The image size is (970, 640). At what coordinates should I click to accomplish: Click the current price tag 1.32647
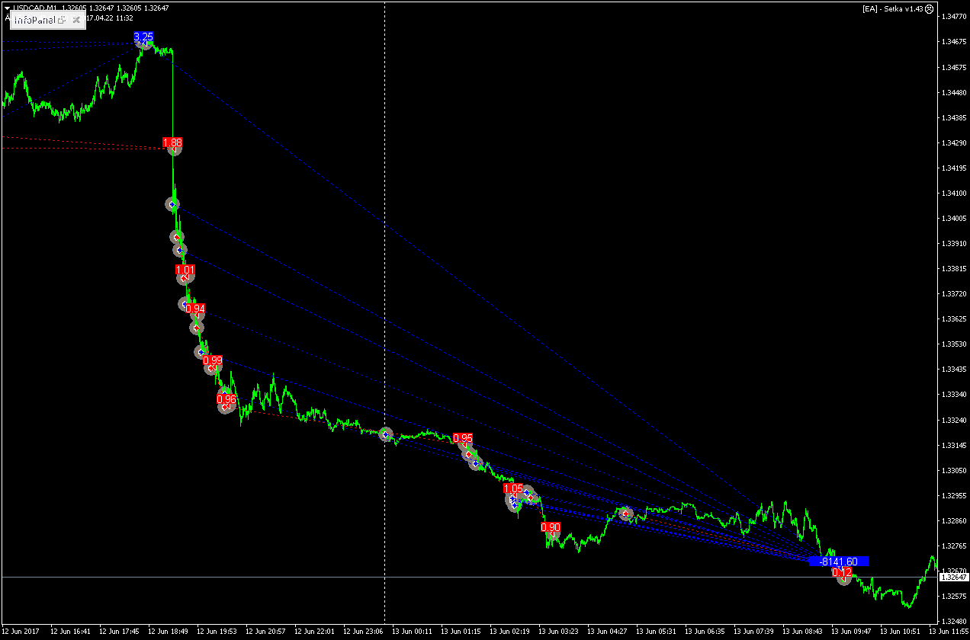953,578
